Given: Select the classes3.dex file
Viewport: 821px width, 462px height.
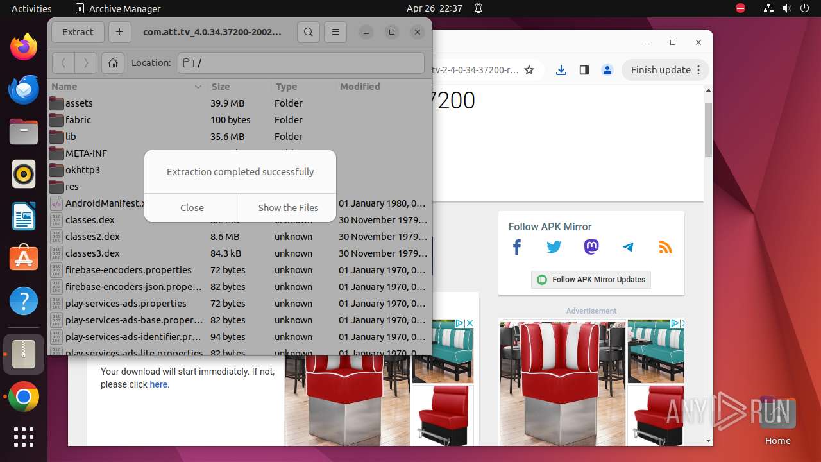Looking at the screenshot, I should [x=240, y=253].
